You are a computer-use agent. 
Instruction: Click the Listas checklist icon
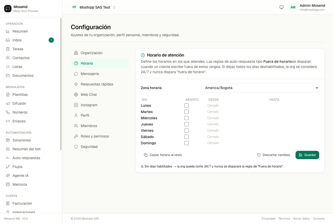coord(8,67)
